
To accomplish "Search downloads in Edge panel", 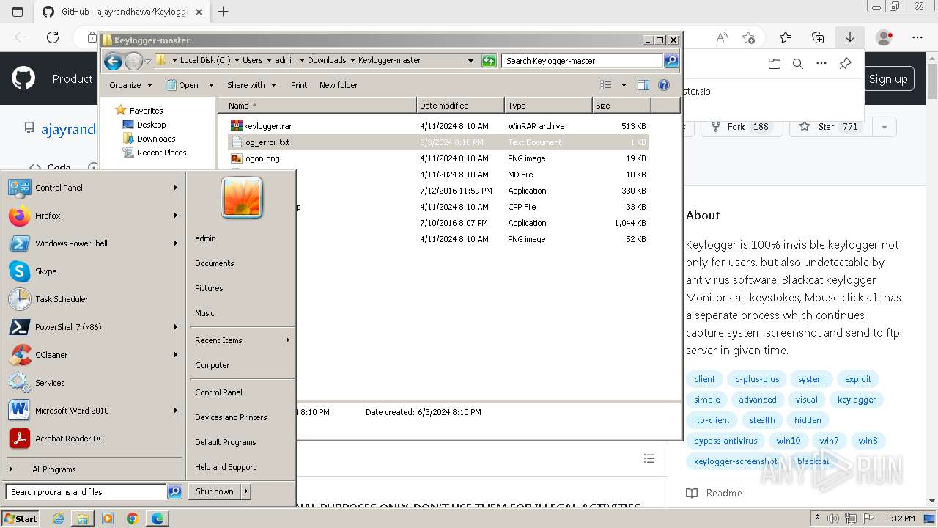I will coord(798,64).
